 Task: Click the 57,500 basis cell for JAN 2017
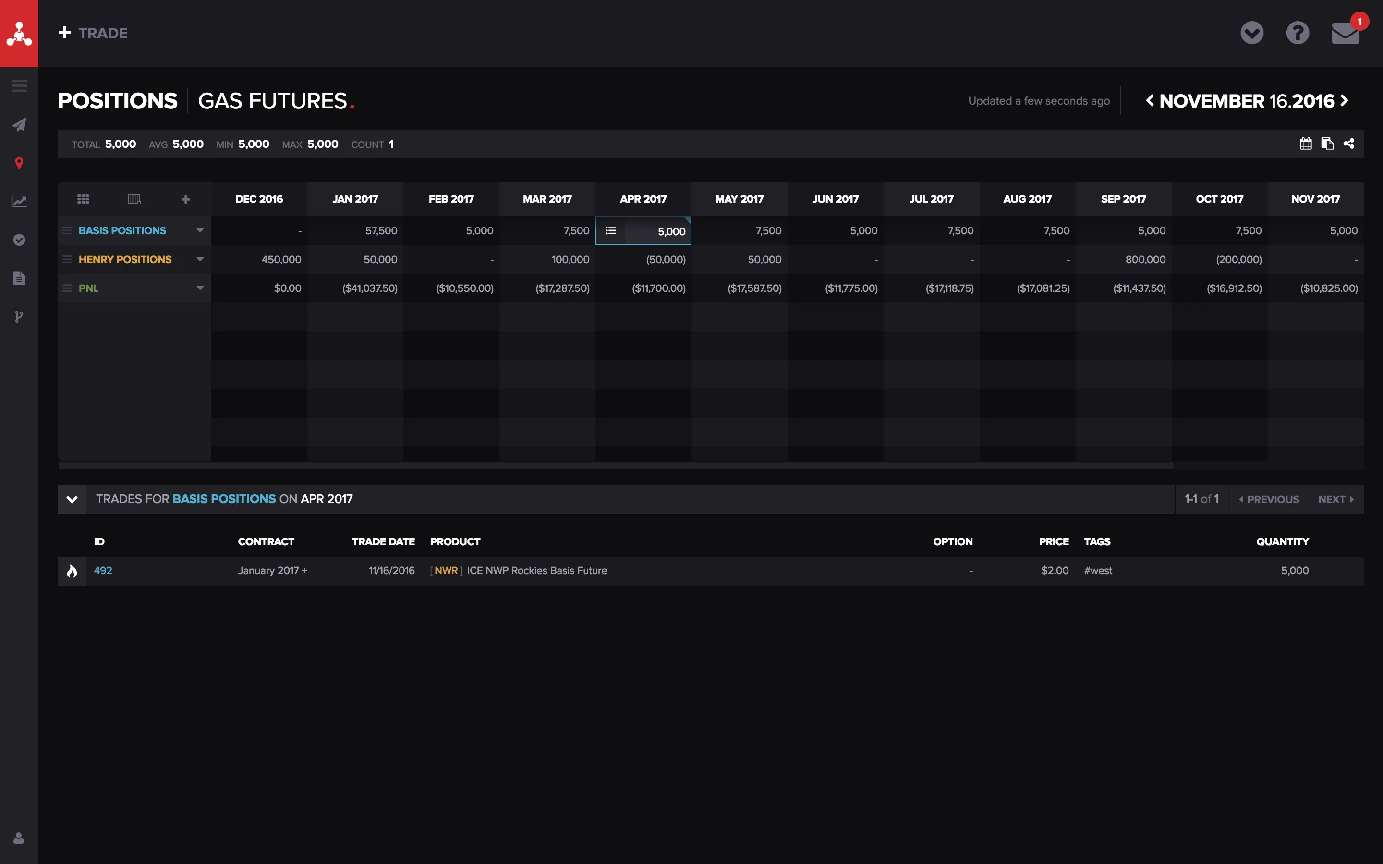(x=355, y=230)
